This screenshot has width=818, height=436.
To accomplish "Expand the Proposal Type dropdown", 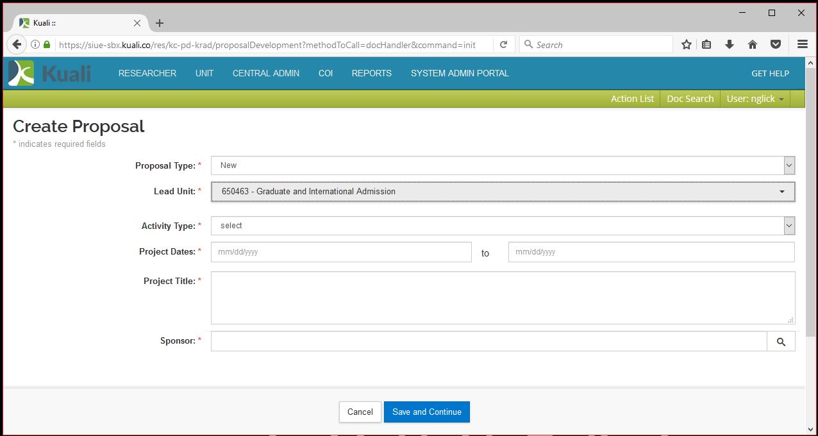I will click(503, 165).
